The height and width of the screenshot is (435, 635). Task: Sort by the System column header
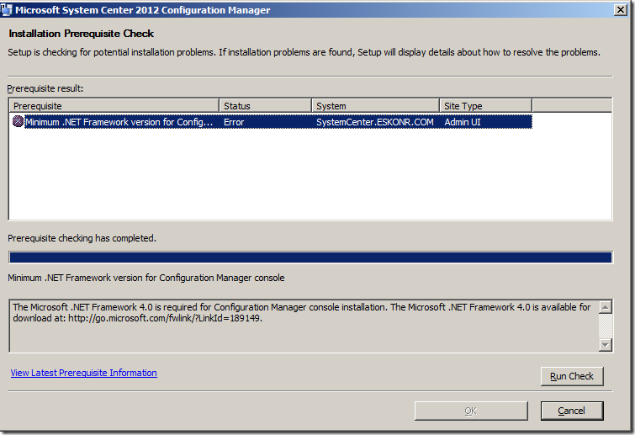tap(376, 106)
